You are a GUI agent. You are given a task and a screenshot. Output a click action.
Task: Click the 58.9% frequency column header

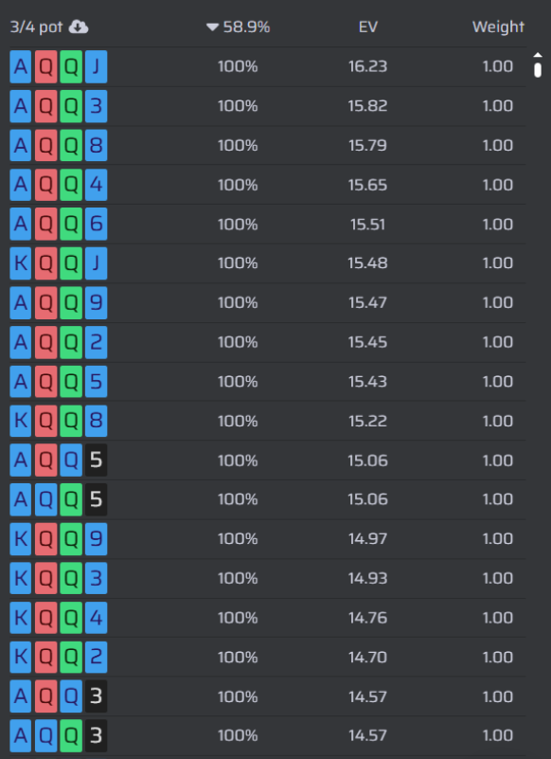pos(246,27)
